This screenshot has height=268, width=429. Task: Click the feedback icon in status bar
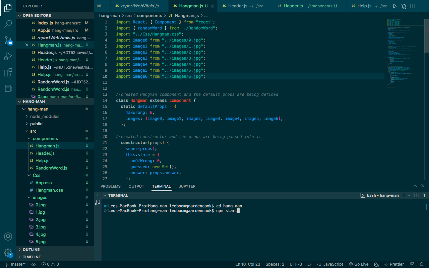(412, 264)
